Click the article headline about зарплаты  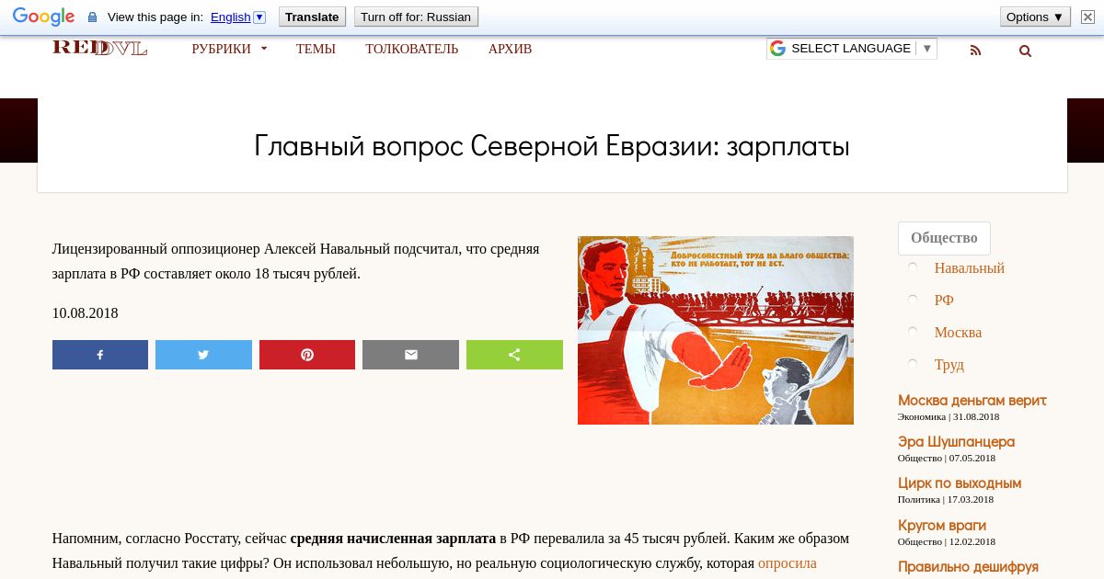[552, 146]
